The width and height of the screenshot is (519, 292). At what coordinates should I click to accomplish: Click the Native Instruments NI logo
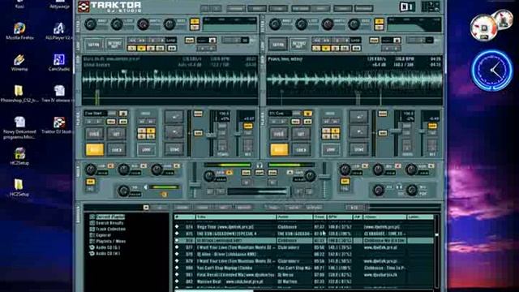point(407,6)
